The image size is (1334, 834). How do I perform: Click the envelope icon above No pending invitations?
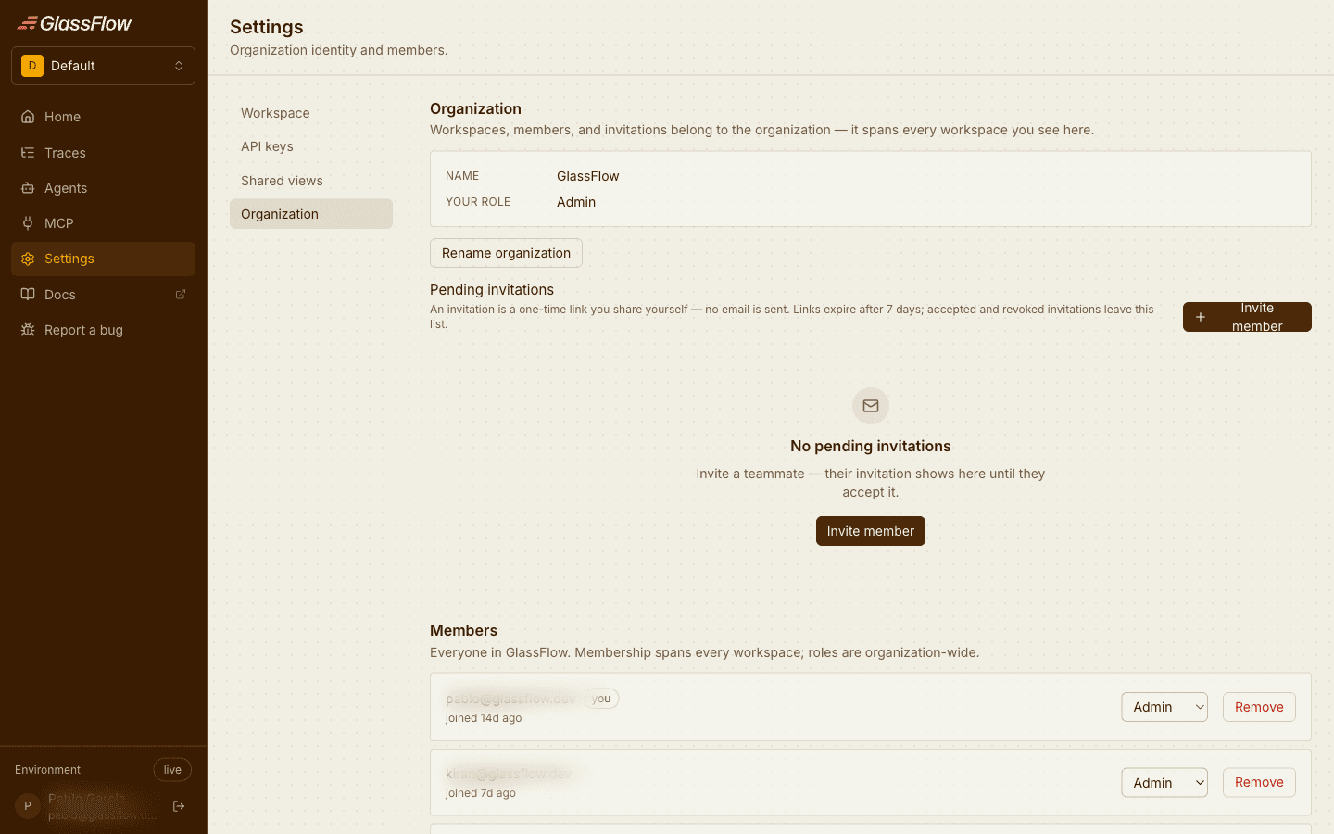pyautogui.click(x=871, y=406)
